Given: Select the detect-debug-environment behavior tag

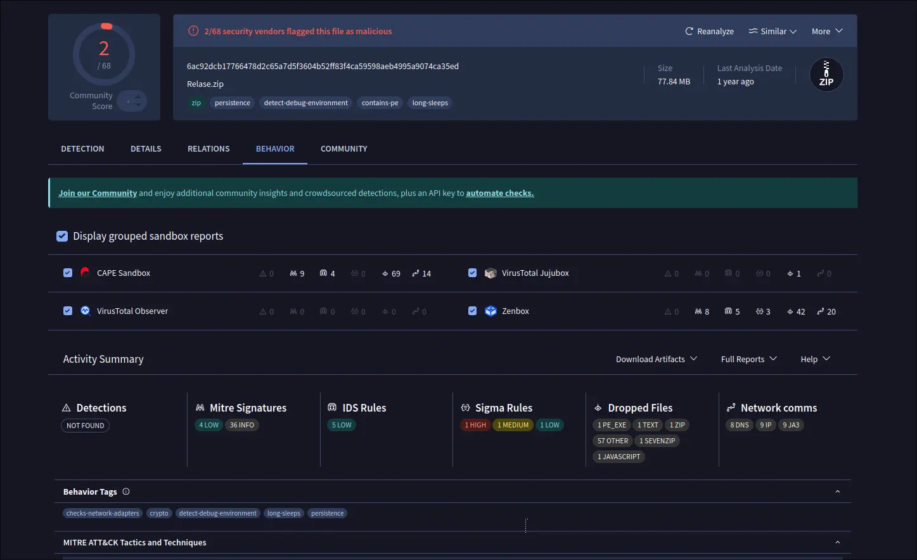Looking at the screenshot, I should (217, 513).
